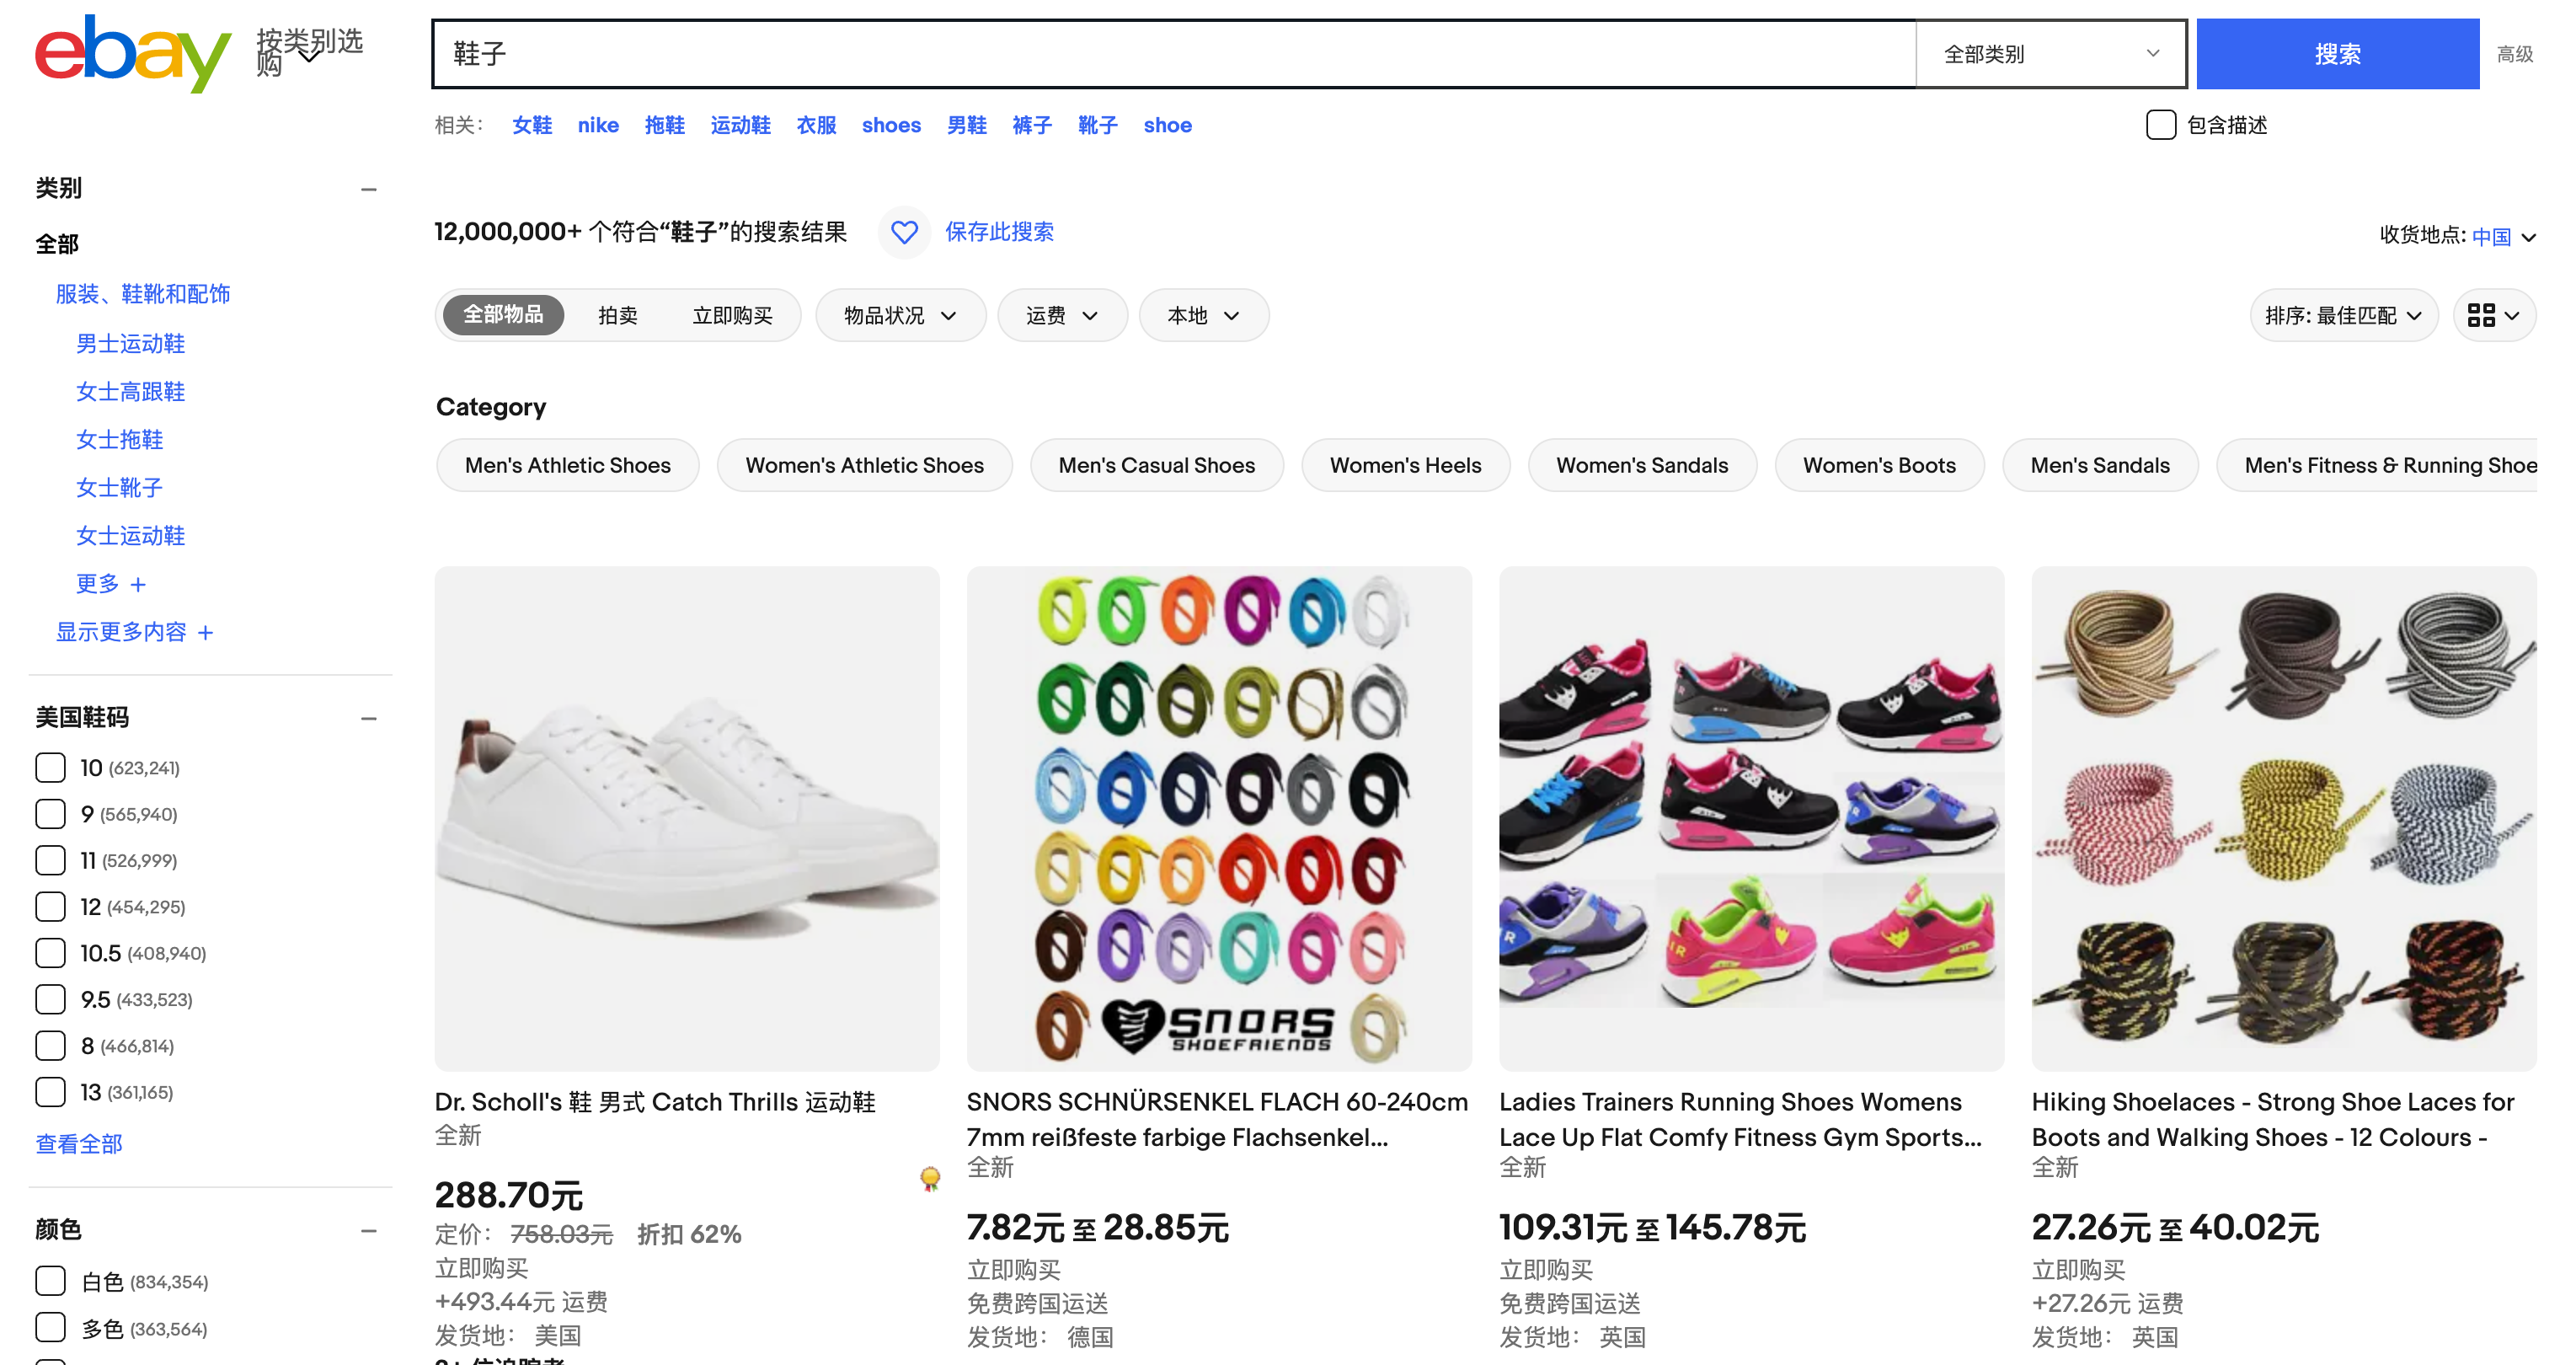Open the 按类别选购 category menu
This screenshot has width=2576, height=1365.
[x=309, y=52]
